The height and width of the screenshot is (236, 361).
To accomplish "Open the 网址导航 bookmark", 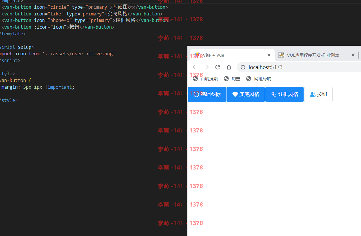I will [259, 79].
